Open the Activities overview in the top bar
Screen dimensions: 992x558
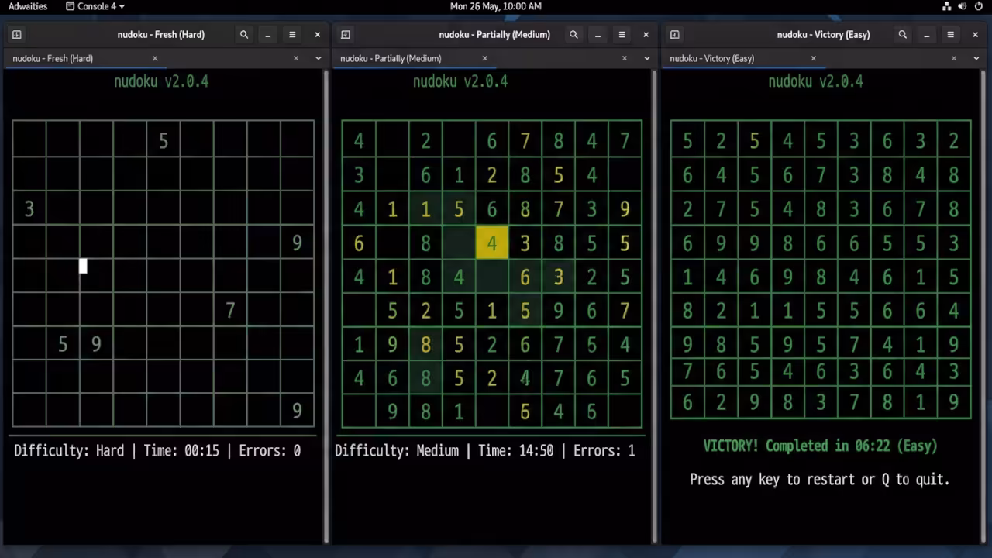click(x=28, y=6)
